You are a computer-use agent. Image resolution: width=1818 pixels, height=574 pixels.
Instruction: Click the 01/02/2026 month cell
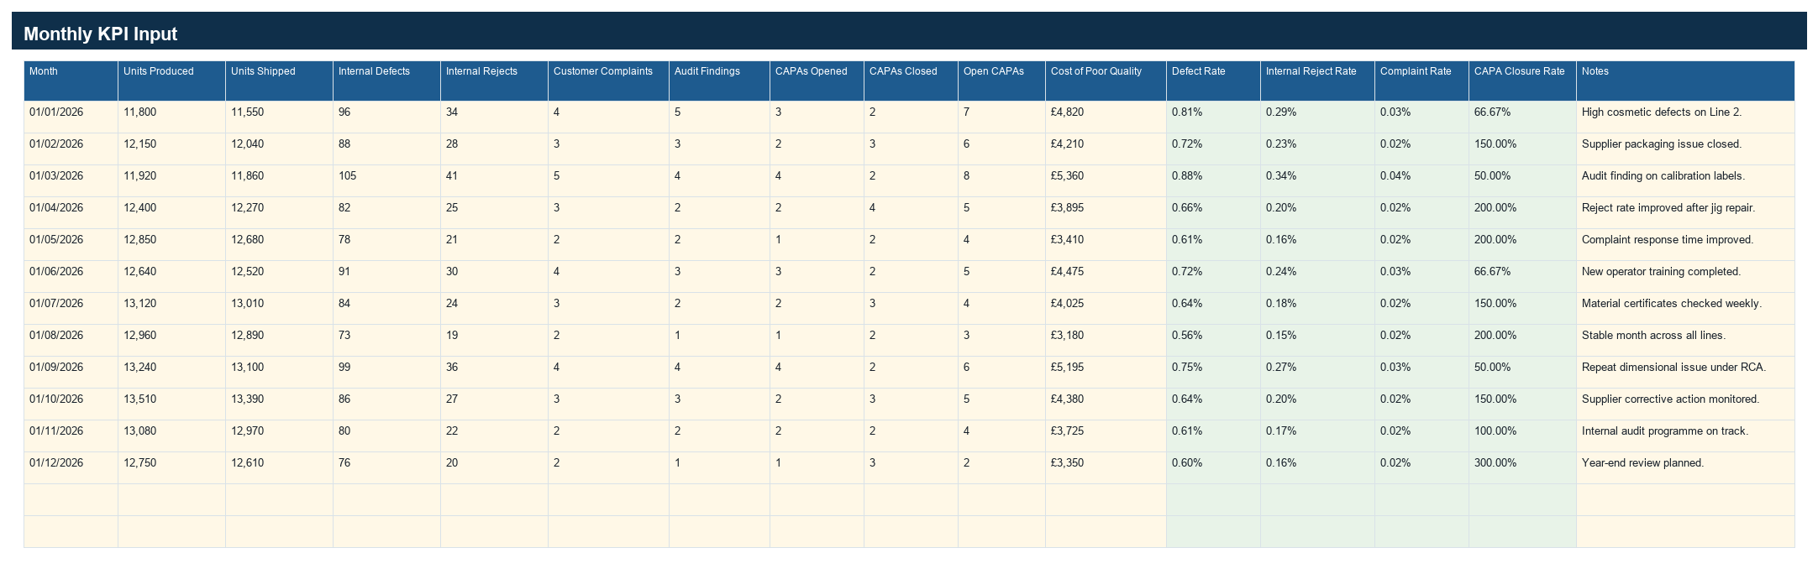click(x=71, y=149)
